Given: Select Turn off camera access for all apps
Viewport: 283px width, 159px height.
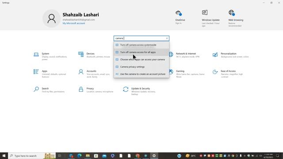Looking at the screenshot, I should [x=141, y=52].
